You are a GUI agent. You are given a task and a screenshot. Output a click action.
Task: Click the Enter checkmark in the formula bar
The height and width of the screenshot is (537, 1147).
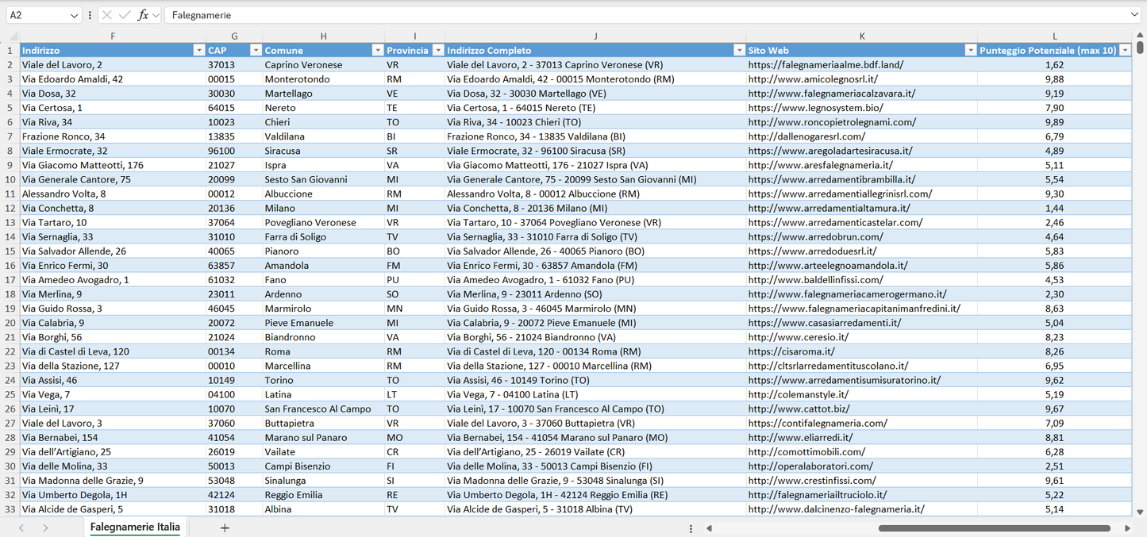coord(125,14)
